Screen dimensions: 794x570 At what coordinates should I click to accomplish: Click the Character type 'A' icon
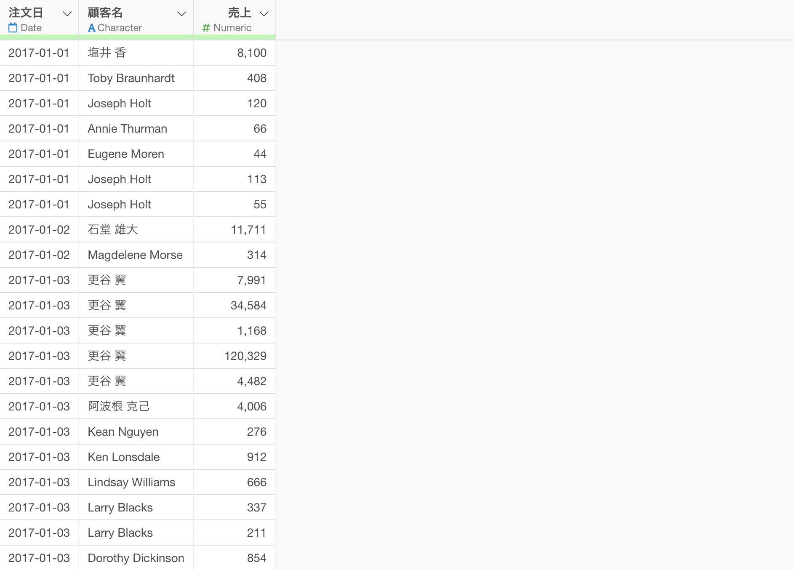(91, 28)
